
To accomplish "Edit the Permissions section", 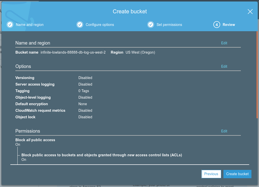I will point(224,131).
